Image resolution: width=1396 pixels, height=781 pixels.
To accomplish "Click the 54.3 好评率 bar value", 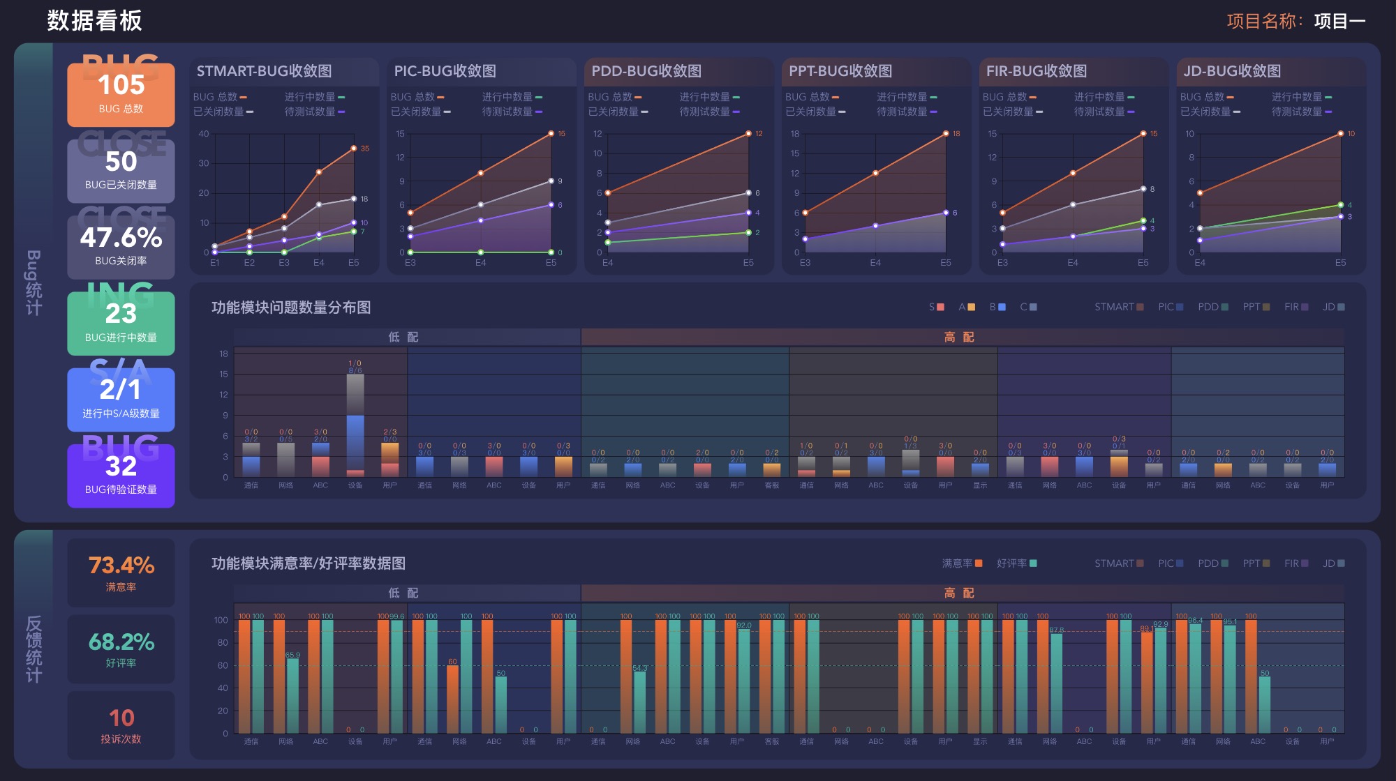I will (639, 668).
